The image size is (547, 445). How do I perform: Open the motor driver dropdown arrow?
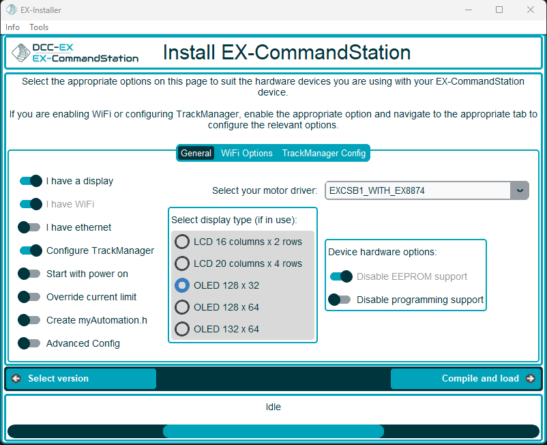pyautogui.click(x=520, y=190)
